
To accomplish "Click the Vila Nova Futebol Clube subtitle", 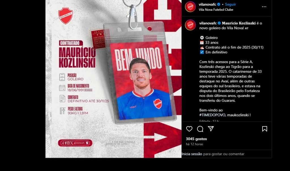I will pos(216,10).
